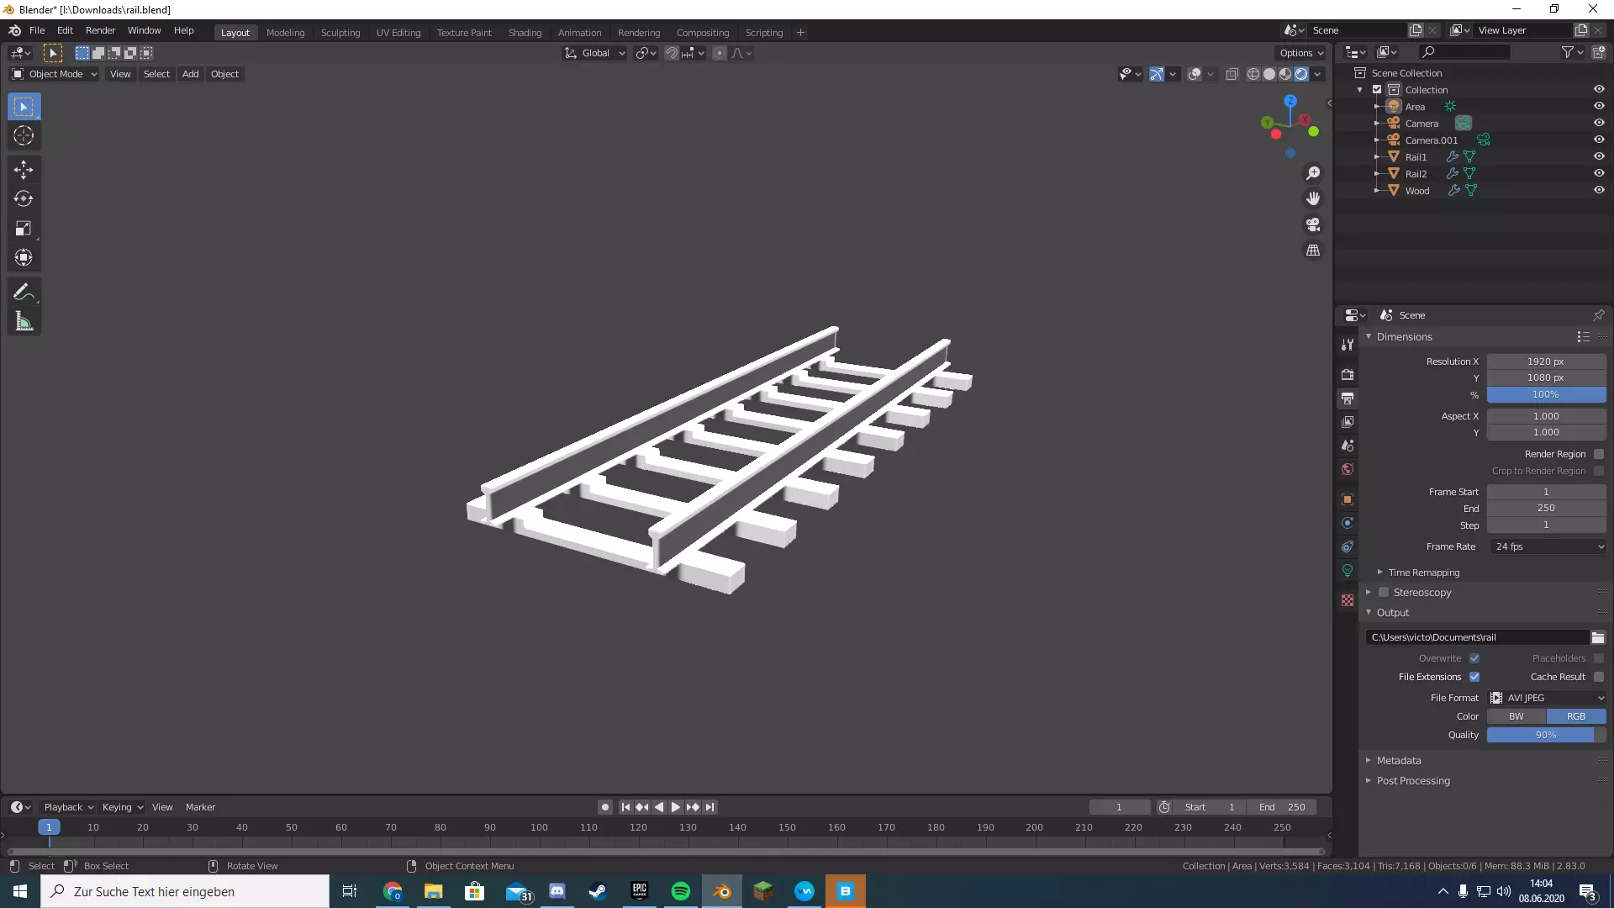Enable the Render Region checkbox
Viewport: 1614px width, 908px height.
click(x=1599, y=454)
